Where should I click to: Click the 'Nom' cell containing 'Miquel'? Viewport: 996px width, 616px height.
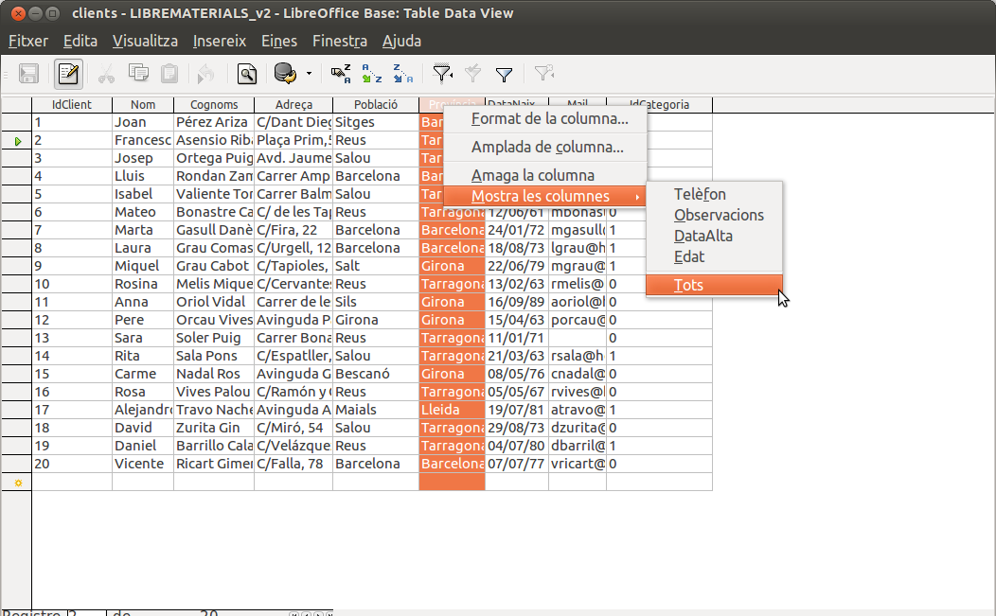coord(142,266)
